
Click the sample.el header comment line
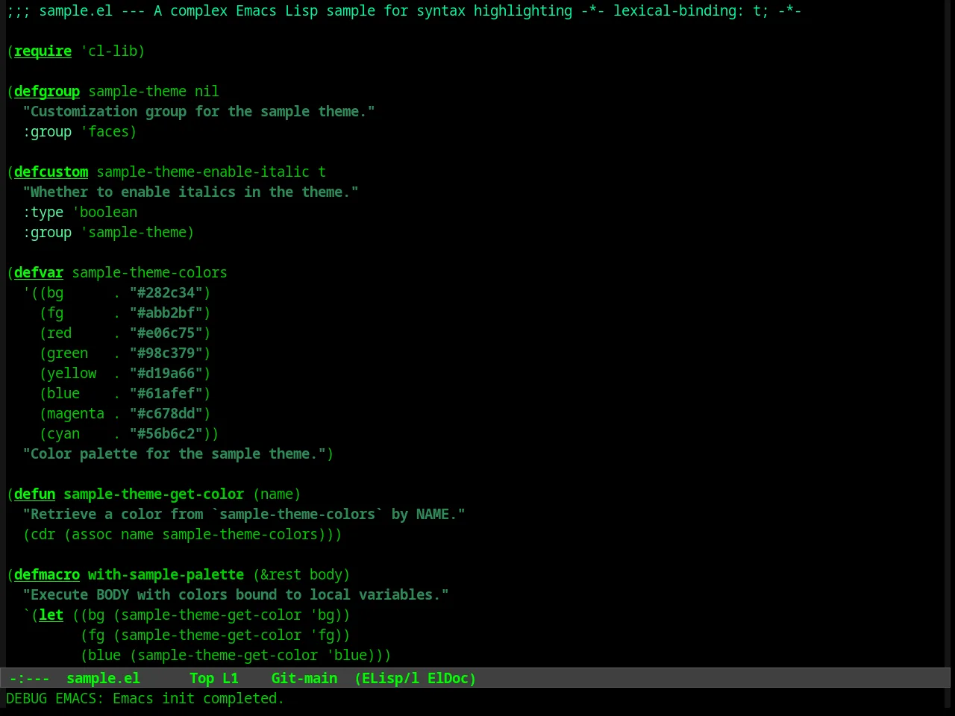[404, 10]
